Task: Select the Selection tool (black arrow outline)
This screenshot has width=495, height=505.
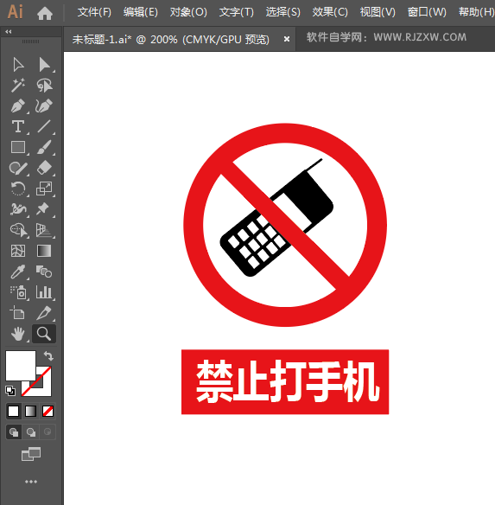Action: [18, 64]
